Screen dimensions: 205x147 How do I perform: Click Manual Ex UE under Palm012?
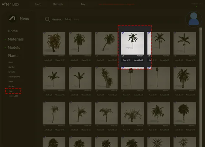point(191,95)
